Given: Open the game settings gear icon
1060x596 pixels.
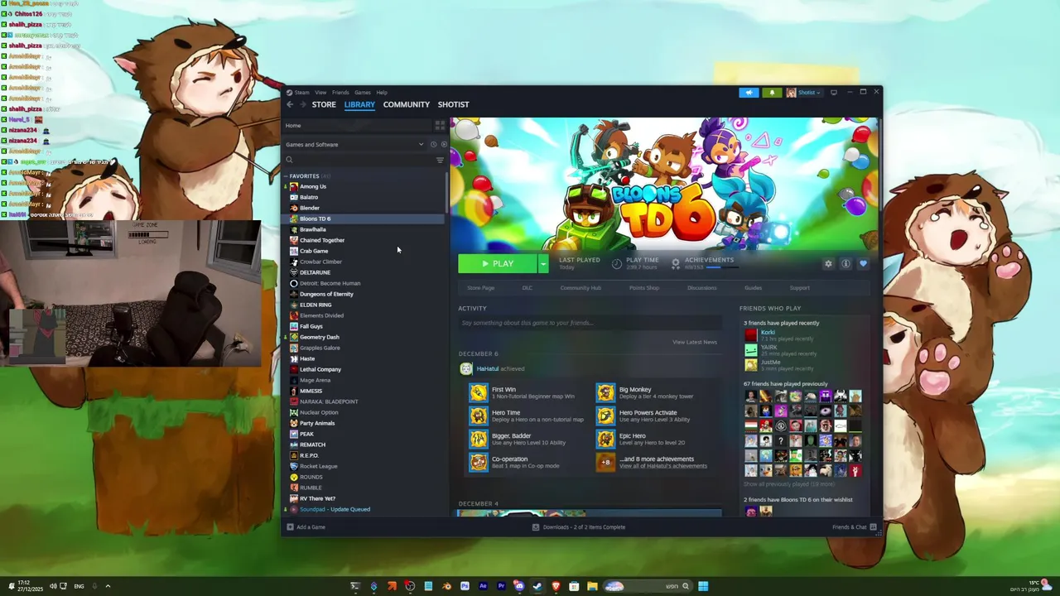Looking at the screenshot, I should (828, 263).
